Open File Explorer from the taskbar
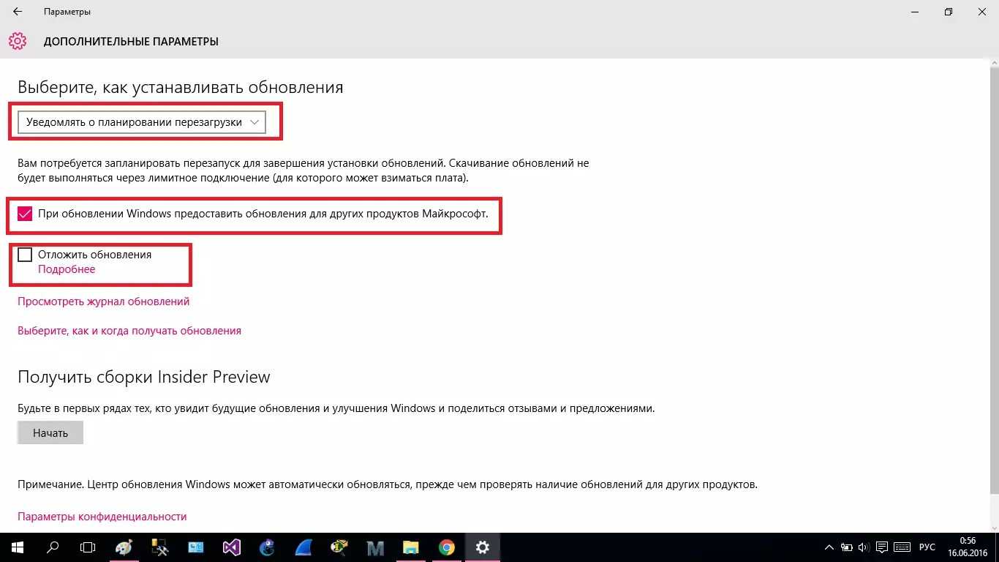The height and width of the screenshot is (562, 999). (411, 547)
